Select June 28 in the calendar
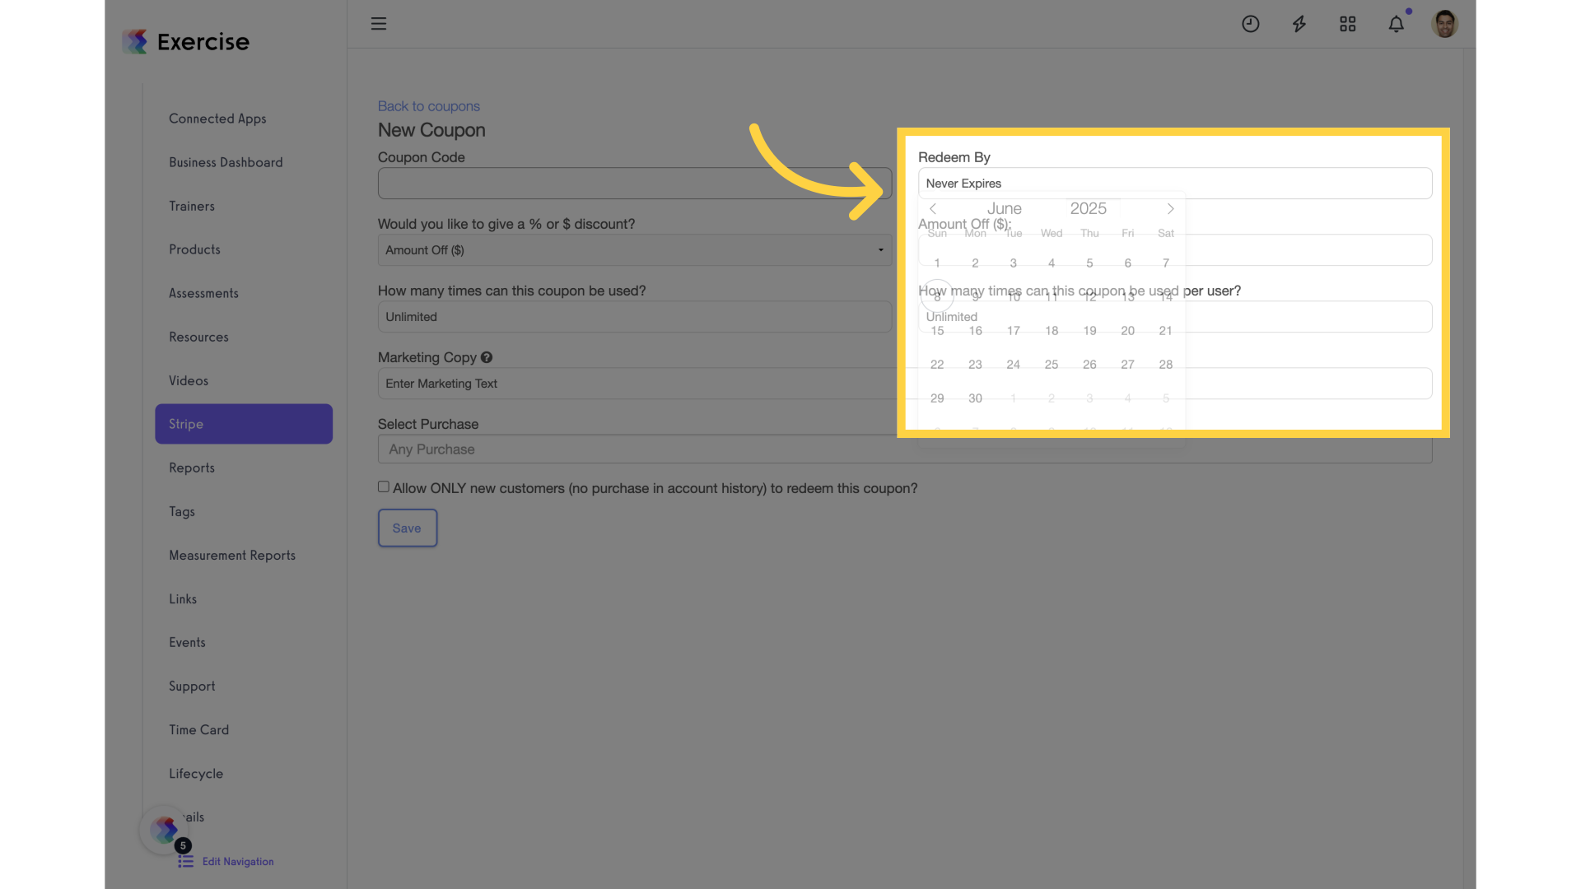1581x889 pixels. coord(1166,365)
